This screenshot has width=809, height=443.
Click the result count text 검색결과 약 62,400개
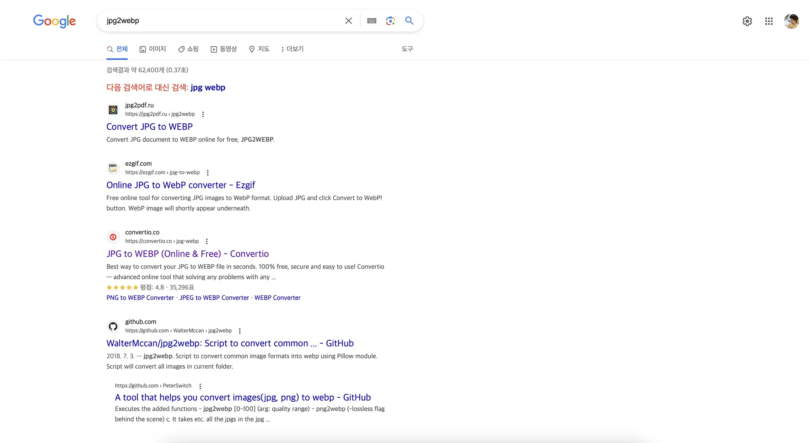click(x=147, y=70)
